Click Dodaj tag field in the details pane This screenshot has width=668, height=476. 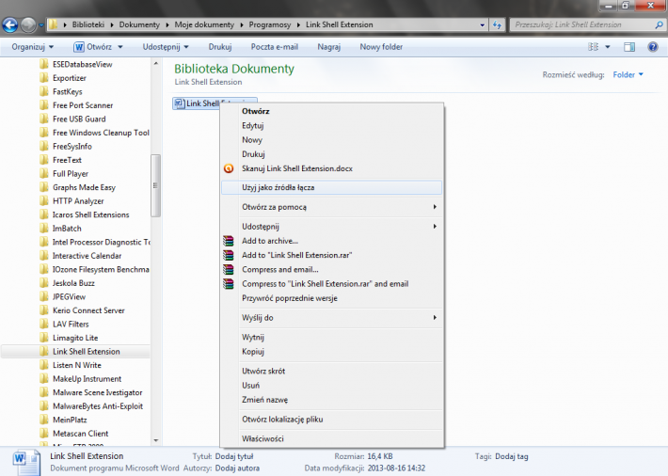point(512,456)
